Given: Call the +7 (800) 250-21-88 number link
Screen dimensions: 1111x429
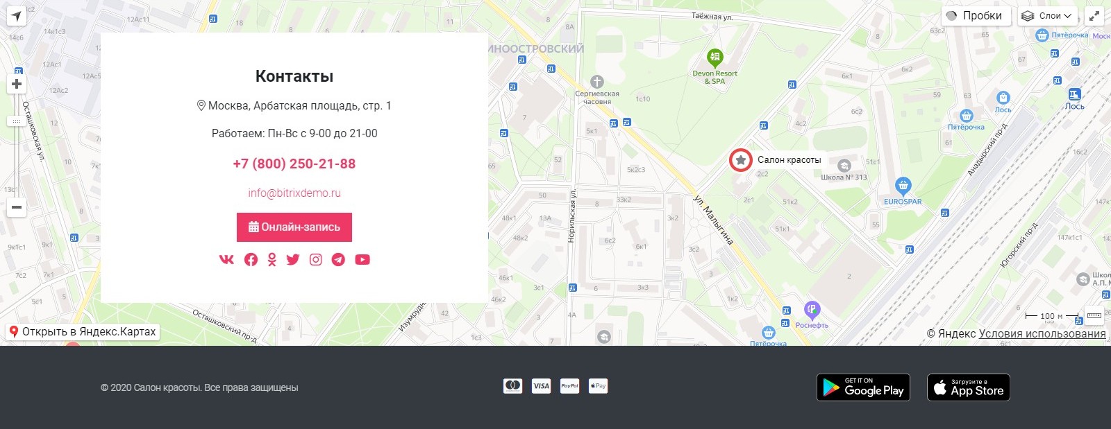Looking at the screenshot, I should pyautogui.click(x=294, y=164).
